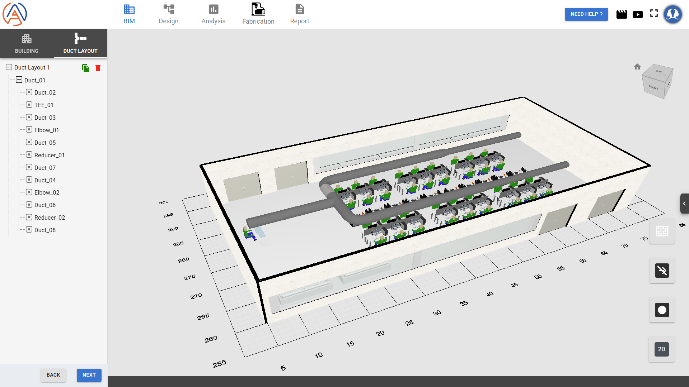Select the BIM toolbar icon

[129, 14]
